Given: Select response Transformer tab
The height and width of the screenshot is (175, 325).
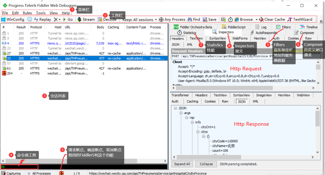Looking at the screenshot, I should pos(180,95).
